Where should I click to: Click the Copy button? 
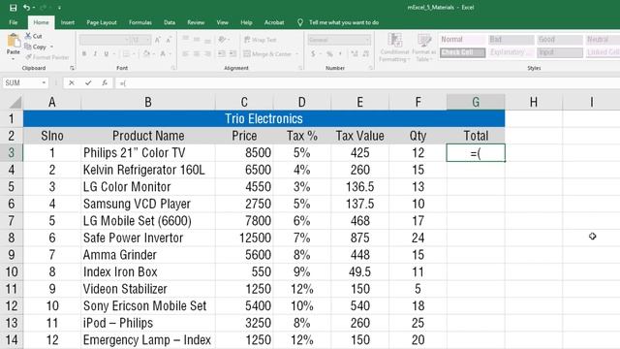36,47
